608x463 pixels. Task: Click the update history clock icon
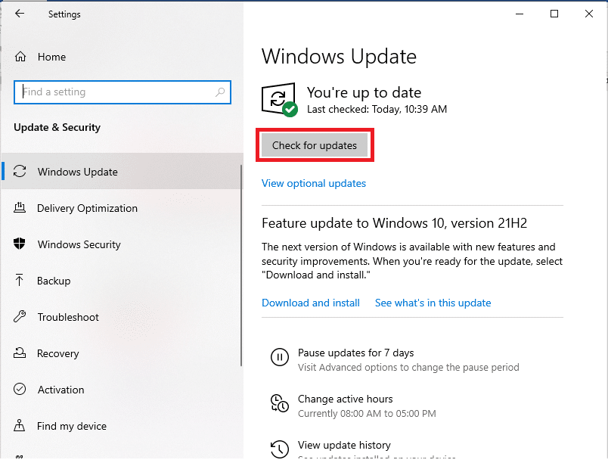click(x=280, y=449)
